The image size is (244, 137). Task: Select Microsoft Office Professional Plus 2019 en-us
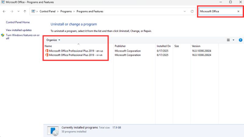tap(78, 51)
